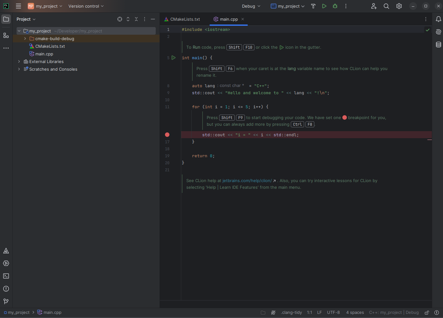Open the CMake tool window

coord(6,251)
